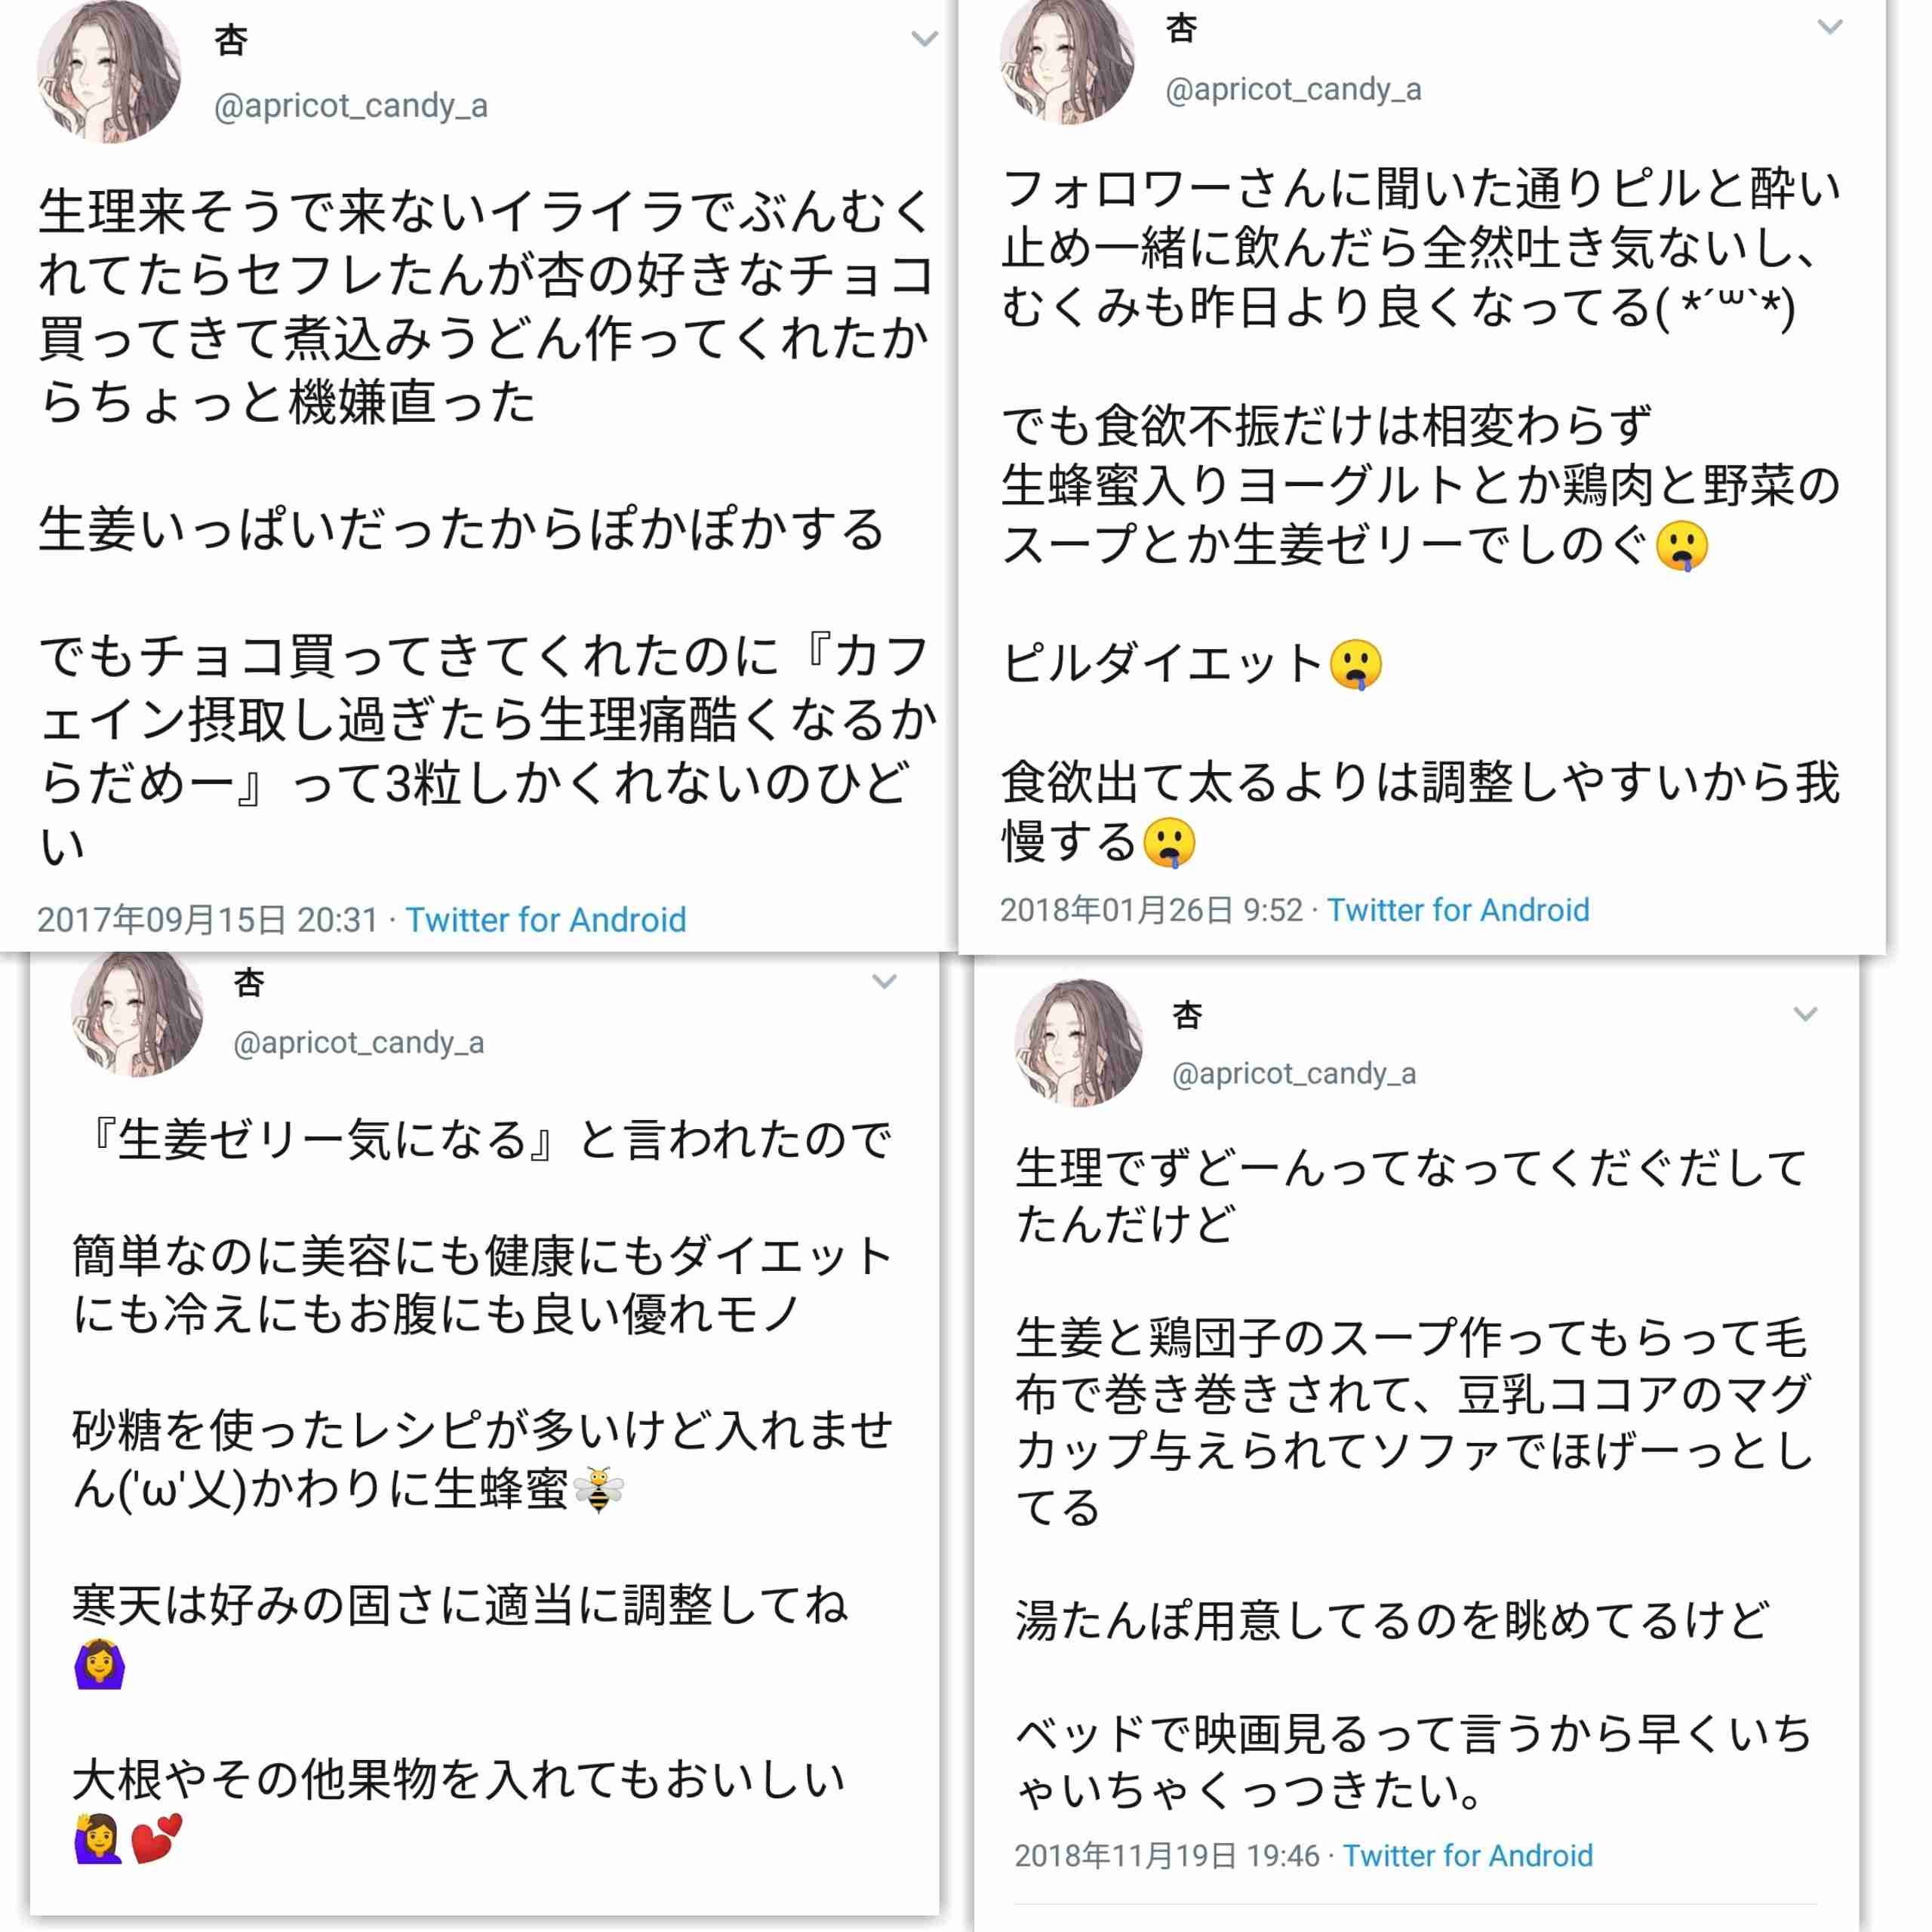Open @apricot_candy_a handle in bottom-right tweet
Viewport: 1932px width, 1932px height.
pos(1293,1074)
